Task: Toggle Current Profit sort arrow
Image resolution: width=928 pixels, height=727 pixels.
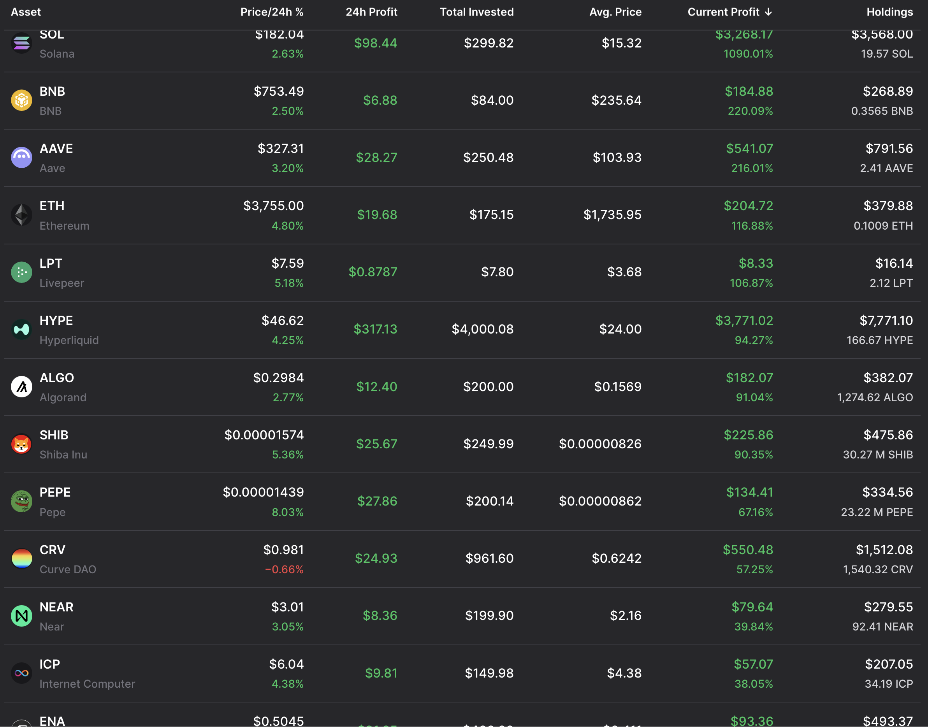Action: pos(768,12)
